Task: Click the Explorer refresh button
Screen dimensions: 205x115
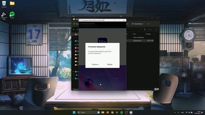Action: point(144,30)
